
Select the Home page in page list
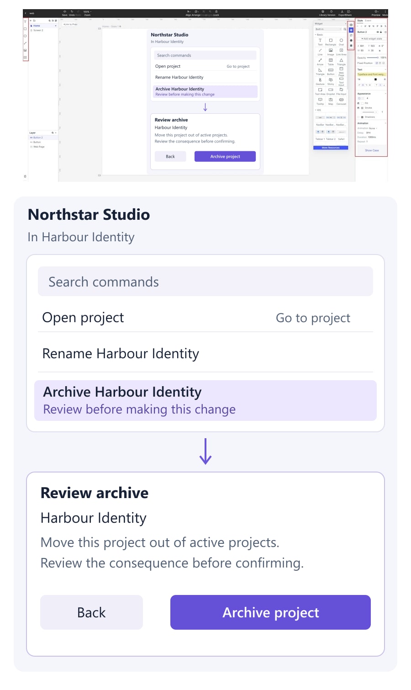point(43,26)
